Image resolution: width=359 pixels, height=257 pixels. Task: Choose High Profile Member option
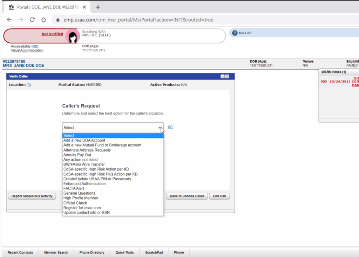click(x=113, y=198)
